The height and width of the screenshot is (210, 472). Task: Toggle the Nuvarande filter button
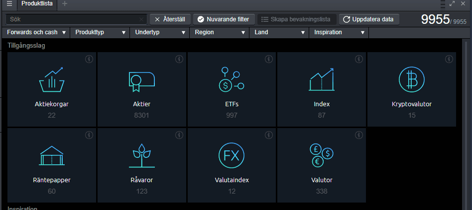pos(224,19)
